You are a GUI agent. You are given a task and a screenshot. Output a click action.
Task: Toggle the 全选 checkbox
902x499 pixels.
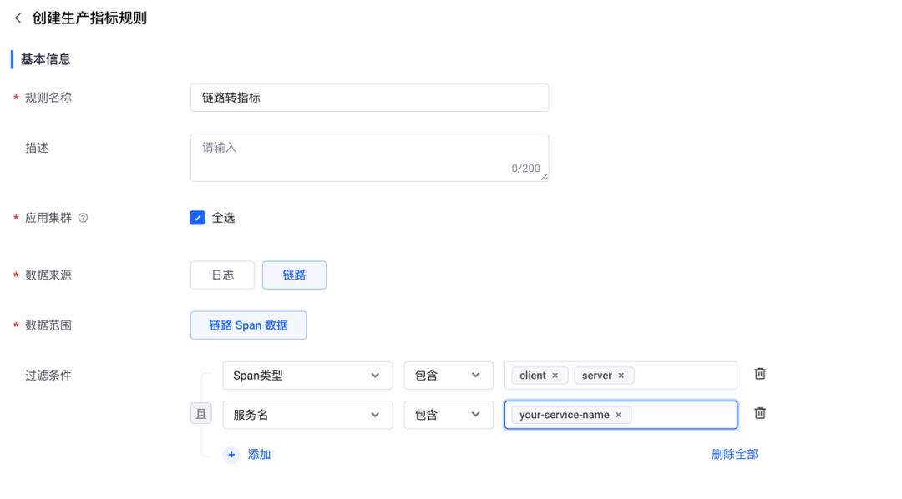tap(197, 218)
